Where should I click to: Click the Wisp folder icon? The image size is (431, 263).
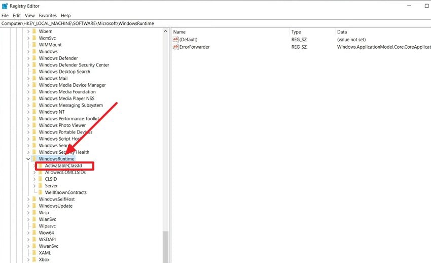click(x=34, y=212)
